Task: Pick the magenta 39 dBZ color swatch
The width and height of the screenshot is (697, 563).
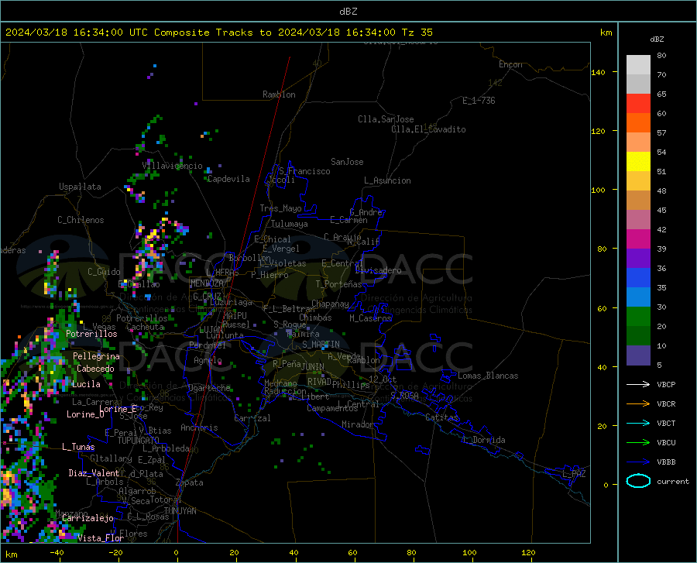Action: coord(638,239)
